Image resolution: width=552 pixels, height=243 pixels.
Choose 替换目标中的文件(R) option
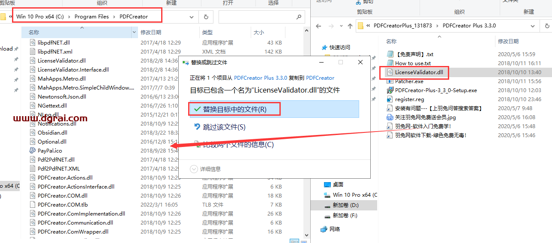[x=274, y=109]
